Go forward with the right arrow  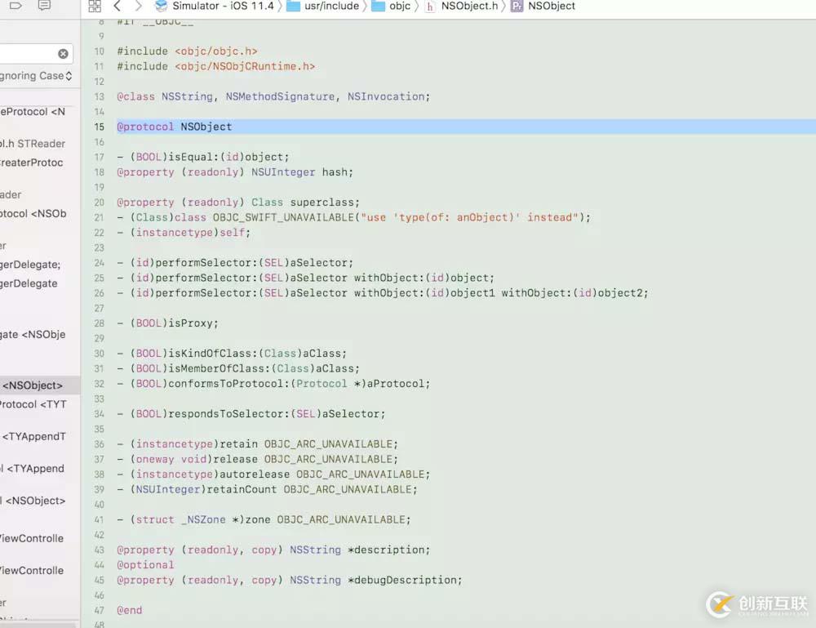click(x=138, y=7)
